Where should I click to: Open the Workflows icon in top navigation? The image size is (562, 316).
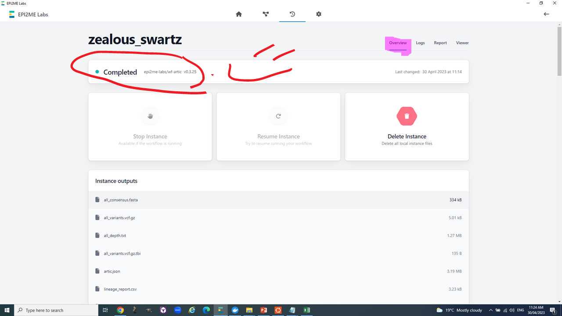tap(266, 14)
